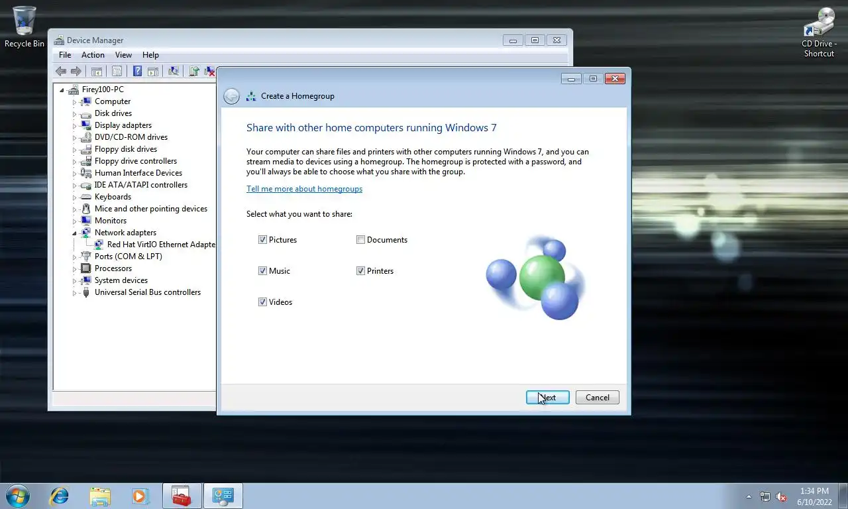Click the Next button
Viewport: 848px width, 509px height.
(x=547, y=398)
